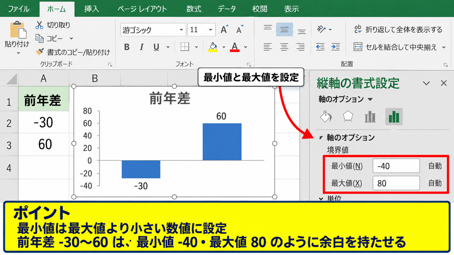Decrease font size with small A icon
This screenshot has height=255, width=454.
(x=240, y=29)
